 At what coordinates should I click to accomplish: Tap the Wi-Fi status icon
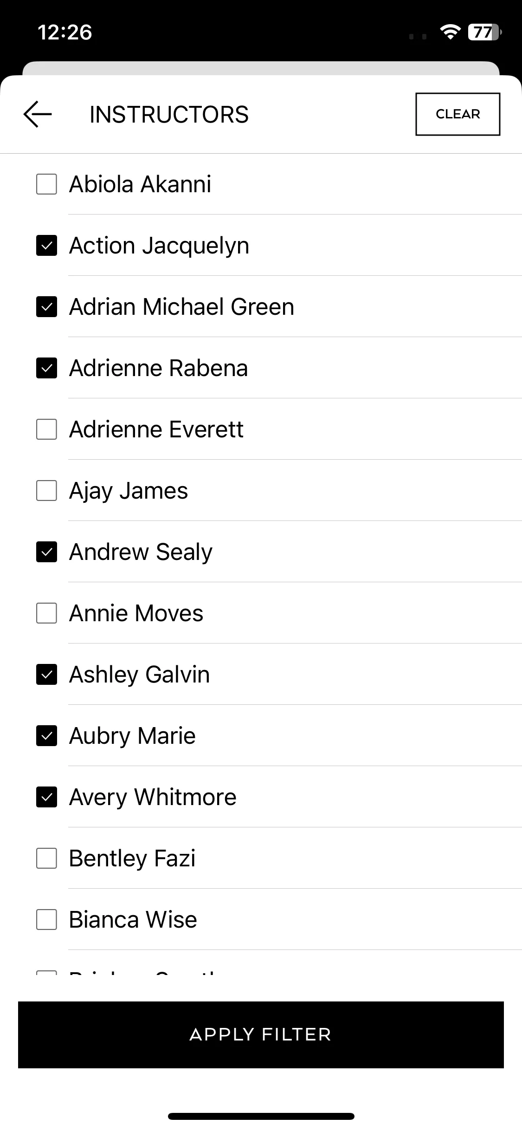(x=450, y=32)
